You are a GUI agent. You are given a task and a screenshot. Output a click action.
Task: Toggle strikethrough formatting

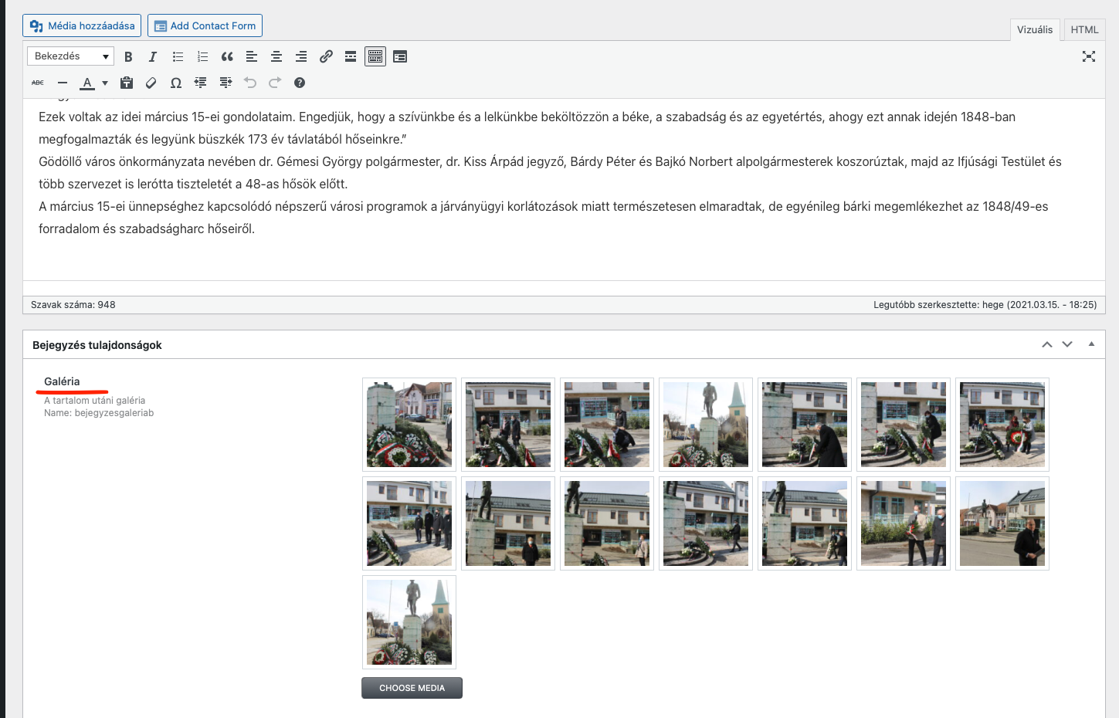click(x=38, y=83)
